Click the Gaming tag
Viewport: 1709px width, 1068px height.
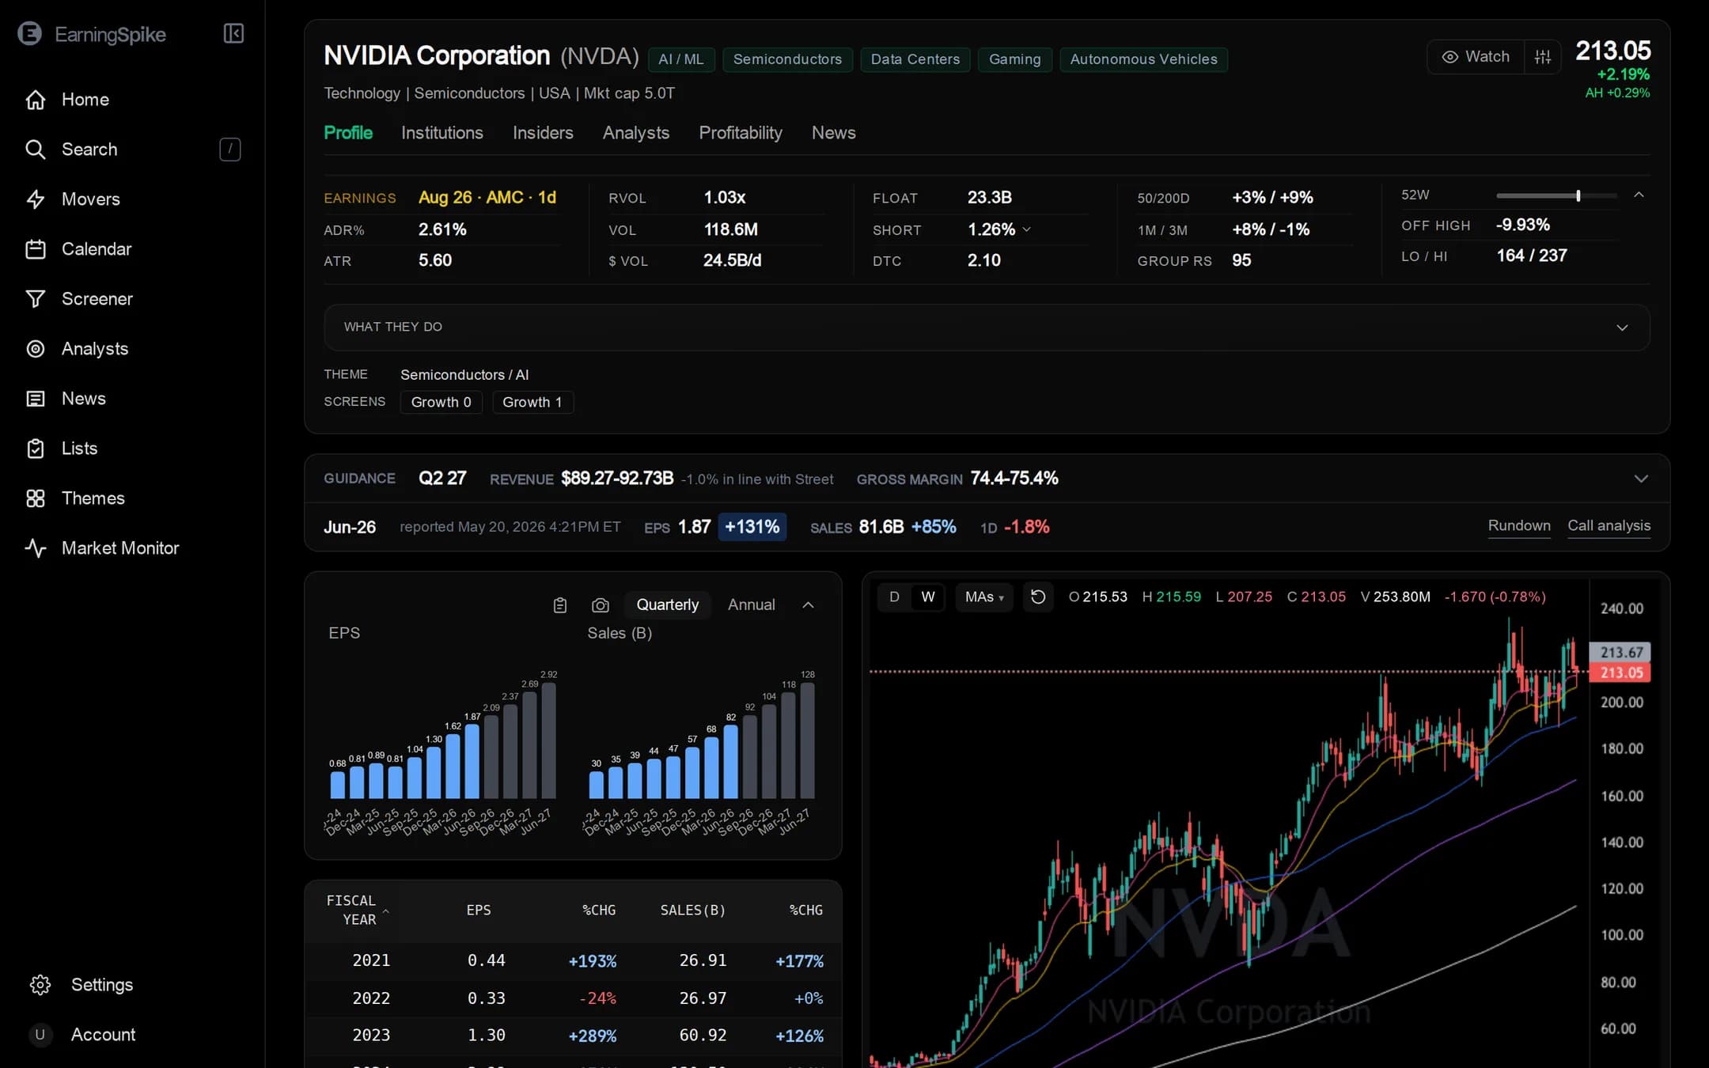click(1015, 59)
